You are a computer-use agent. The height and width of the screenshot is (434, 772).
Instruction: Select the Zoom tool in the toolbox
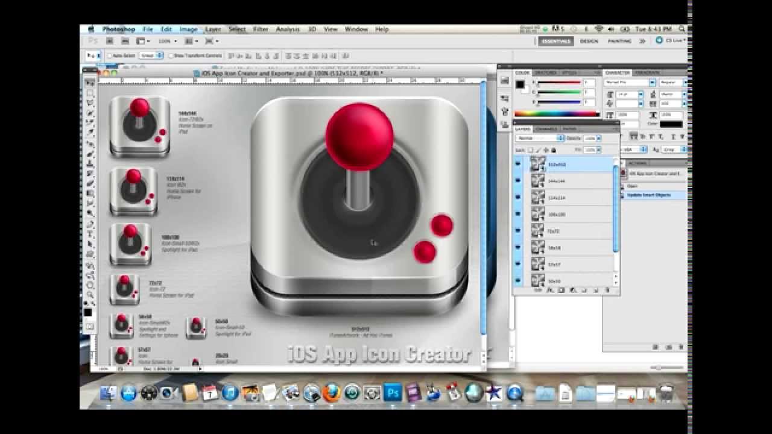pos(90,294)
